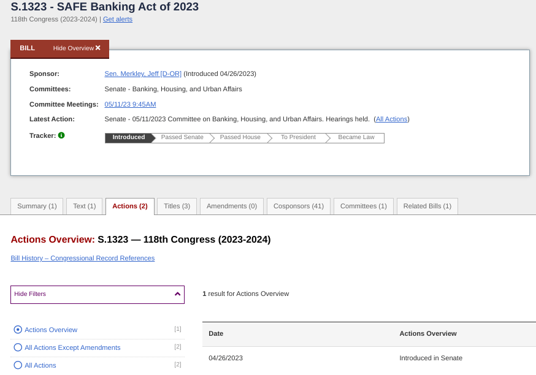Screen dimensions: 536x375
Task: Open the Titles (3) tab
Action: coord(177,206)
